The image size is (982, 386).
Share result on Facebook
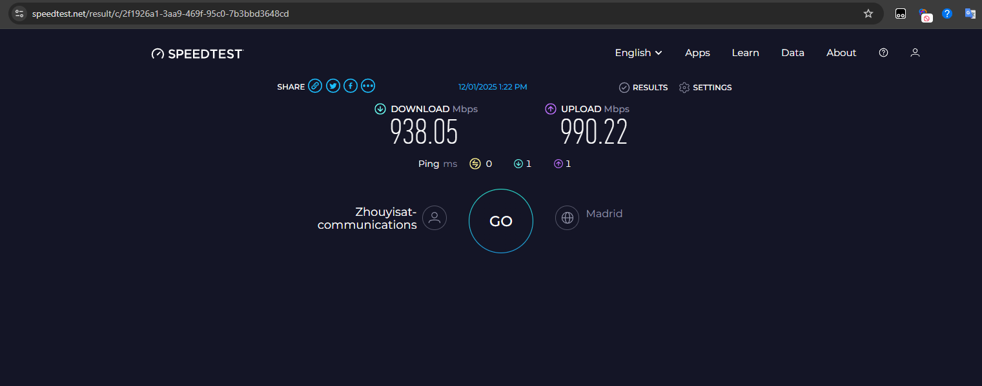[351, 85]
